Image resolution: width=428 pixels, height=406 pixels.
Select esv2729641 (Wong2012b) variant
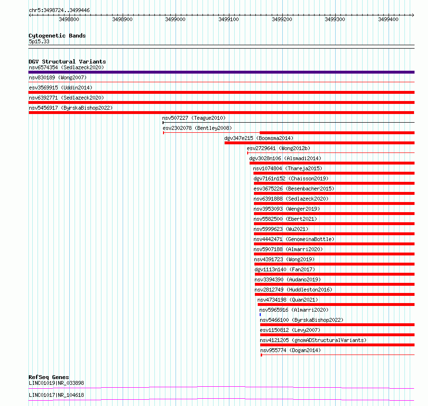(278, 148)
